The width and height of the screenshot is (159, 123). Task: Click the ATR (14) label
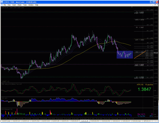[x=140, y=85]
